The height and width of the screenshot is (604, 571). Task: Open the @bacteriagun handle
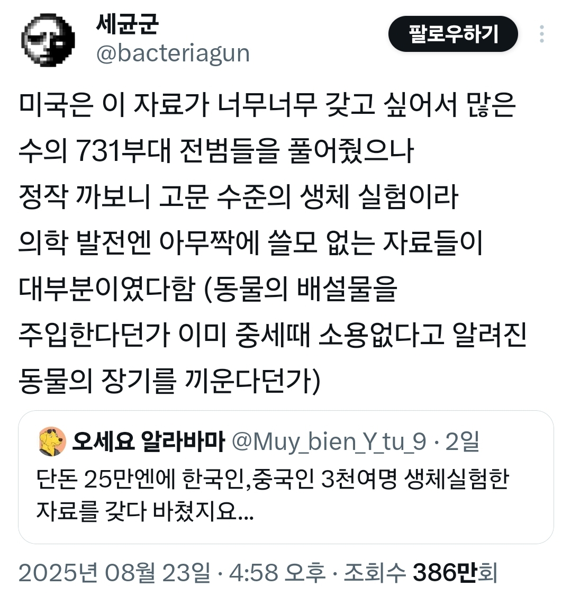tap(173, 53)
